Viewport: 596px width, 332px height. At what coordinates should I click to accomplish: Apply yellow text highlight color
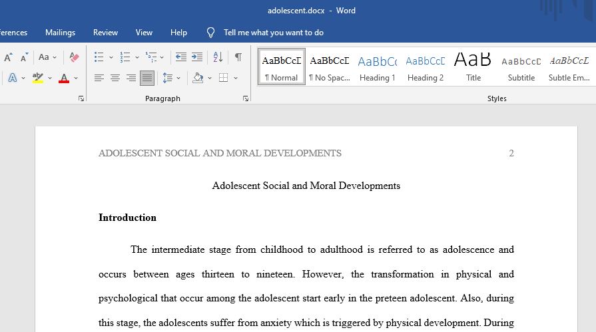[38, 78]
